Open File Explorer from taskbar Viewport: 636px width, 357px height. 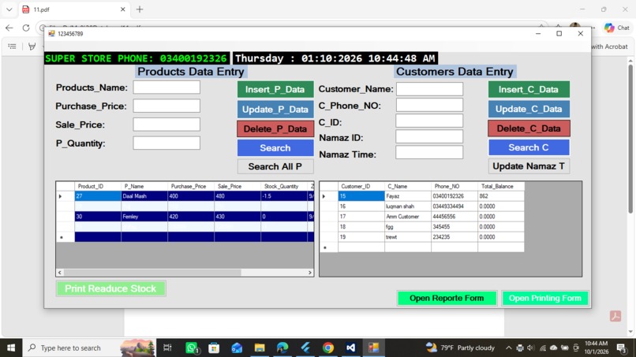(x=260, y=348)
